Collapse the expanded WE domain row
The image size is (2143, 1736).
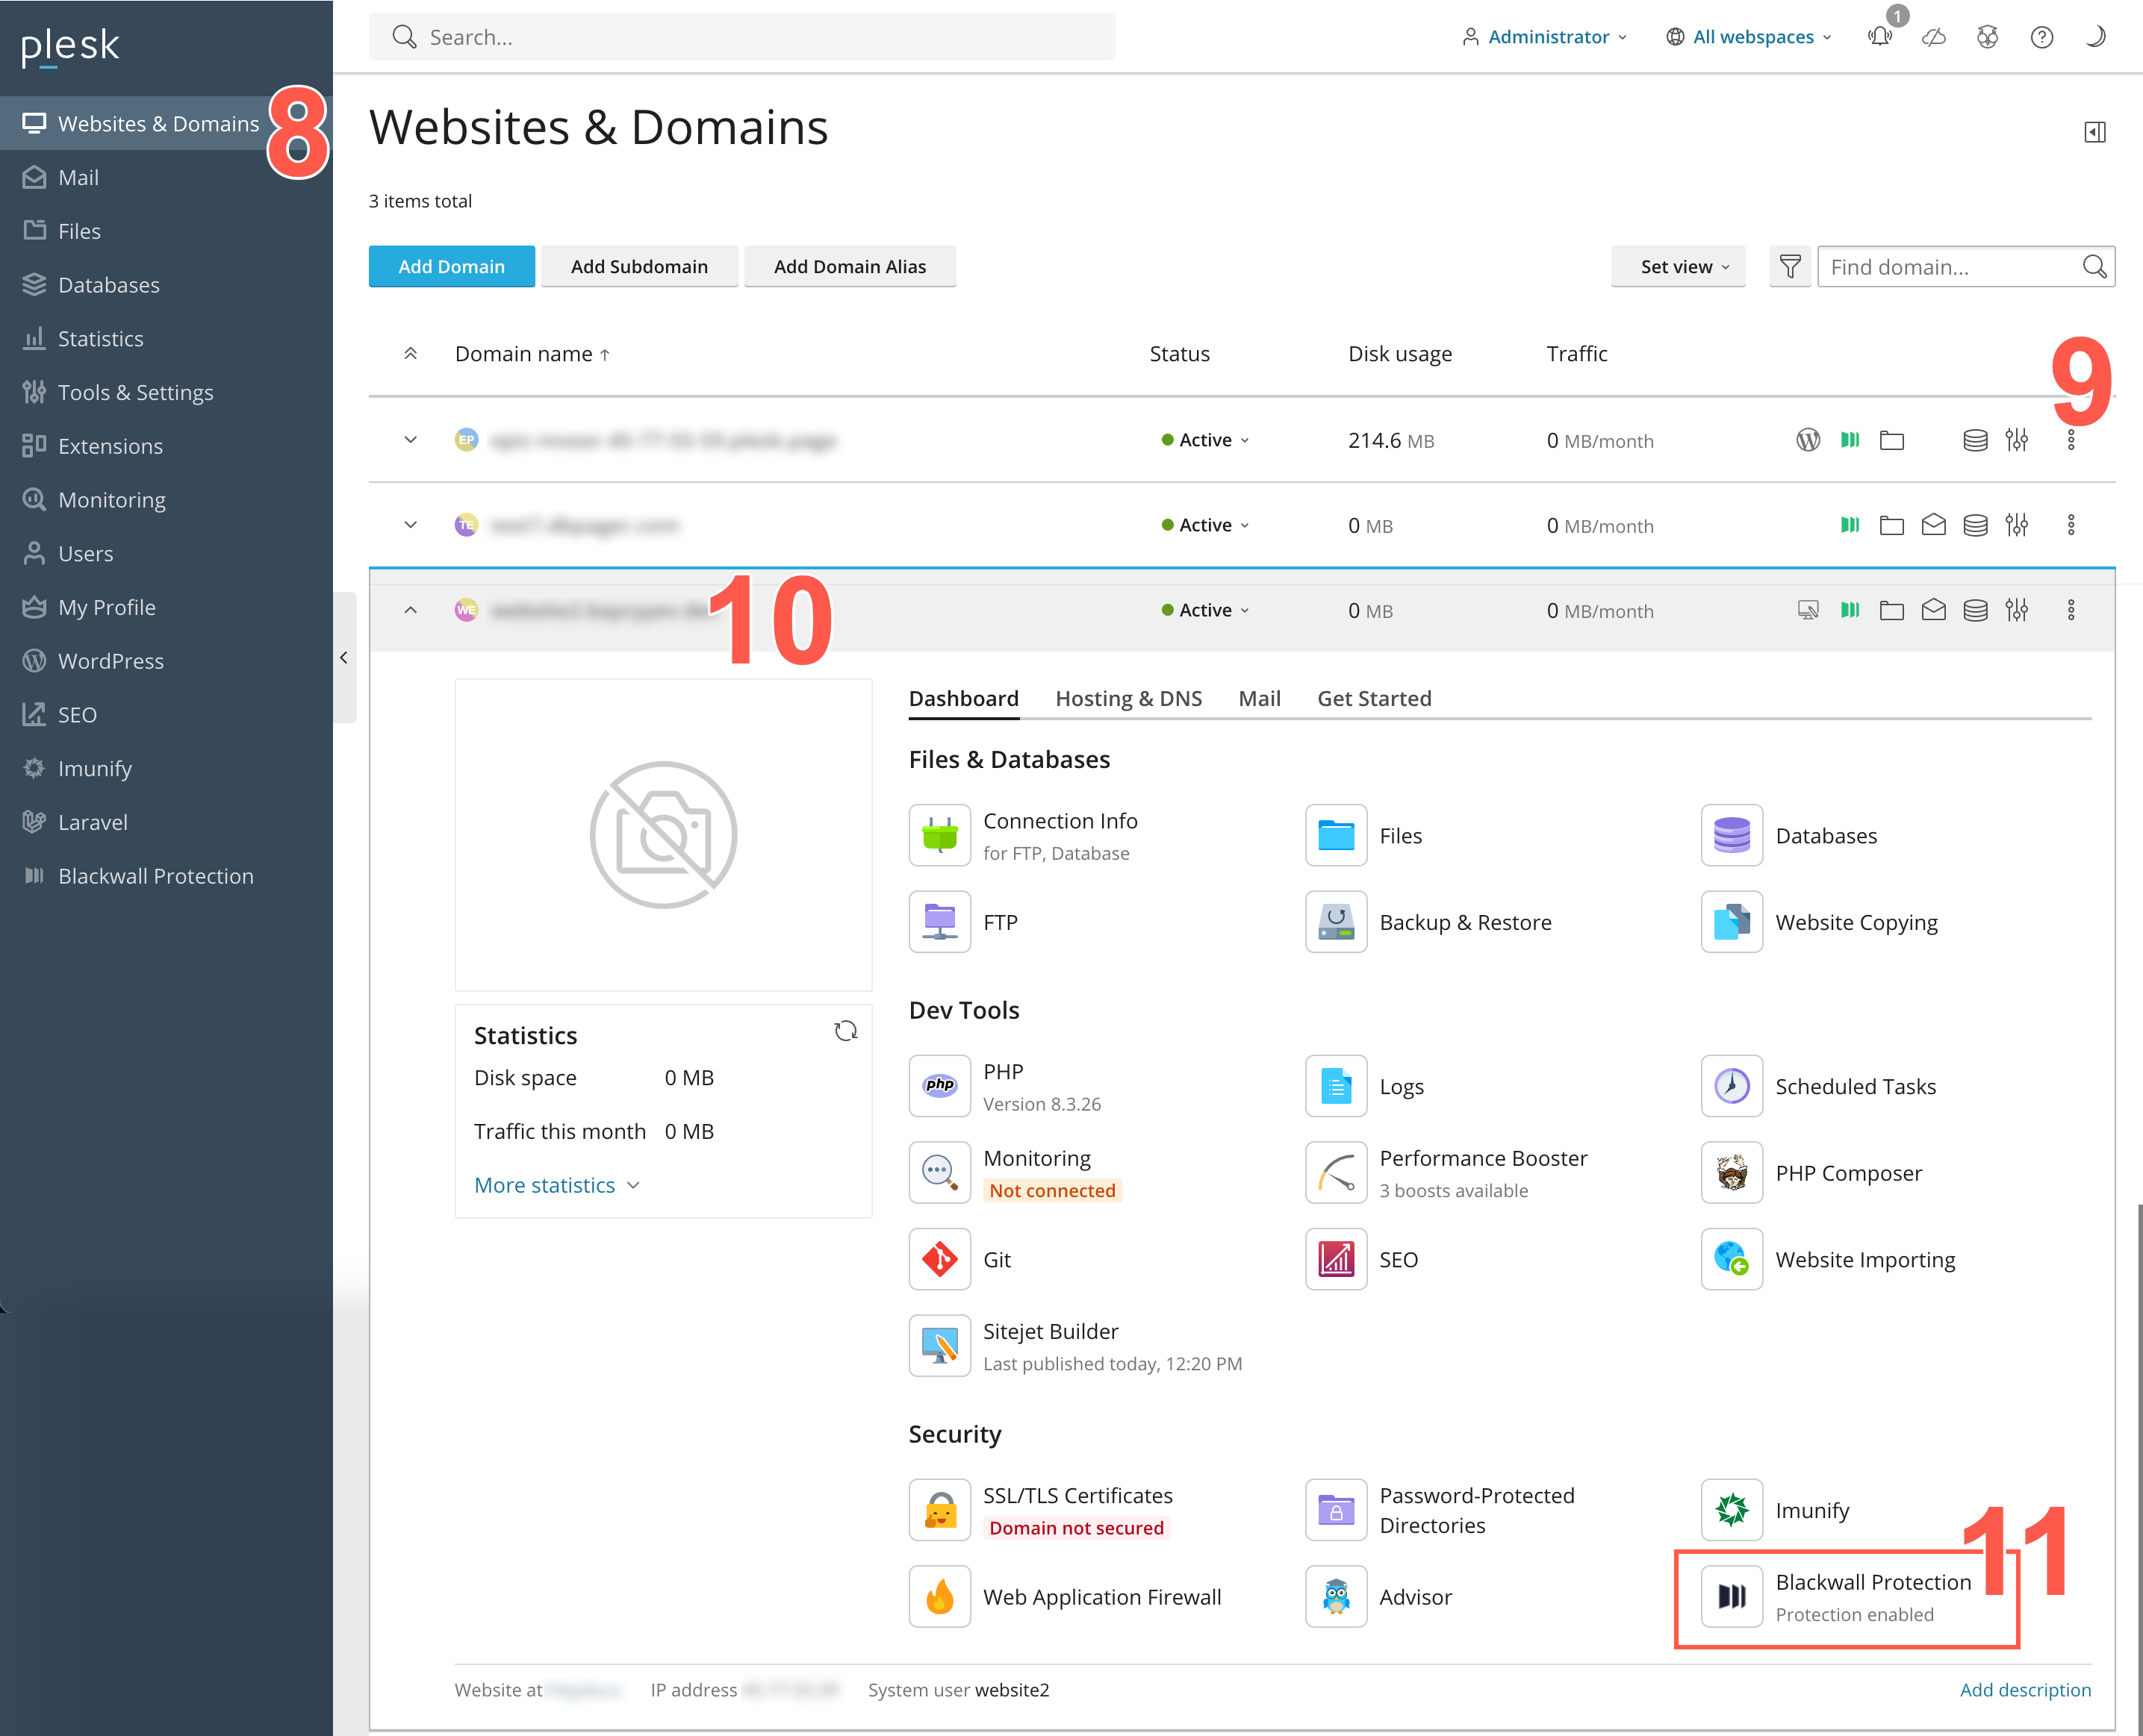click(x=410, y=610)
